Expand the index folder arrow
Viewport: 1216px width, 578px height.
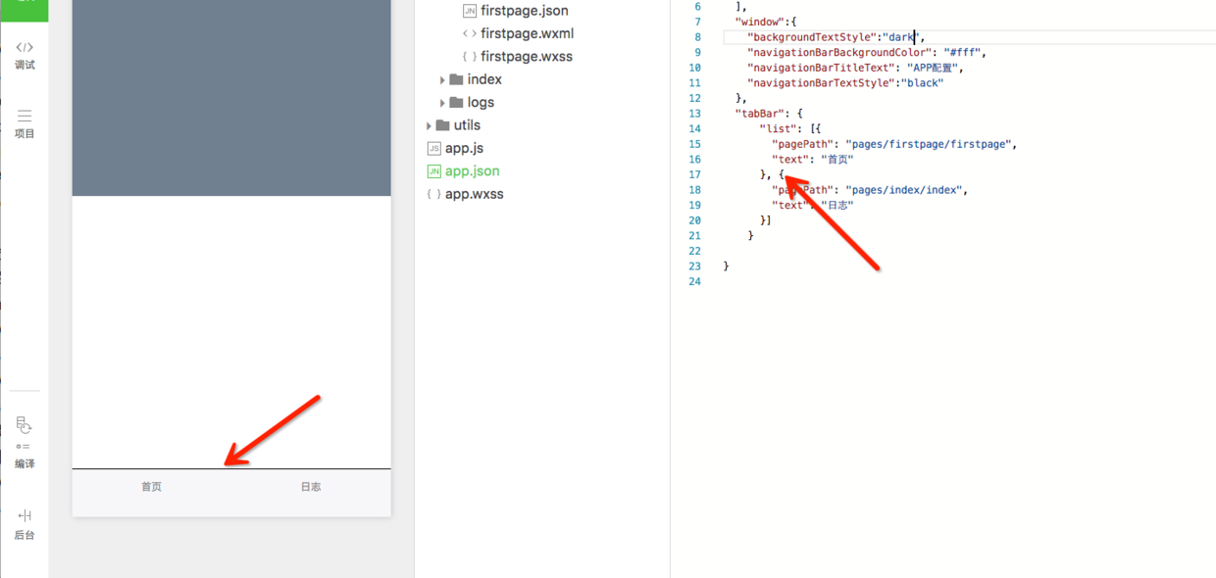click(x=442, y=80)
